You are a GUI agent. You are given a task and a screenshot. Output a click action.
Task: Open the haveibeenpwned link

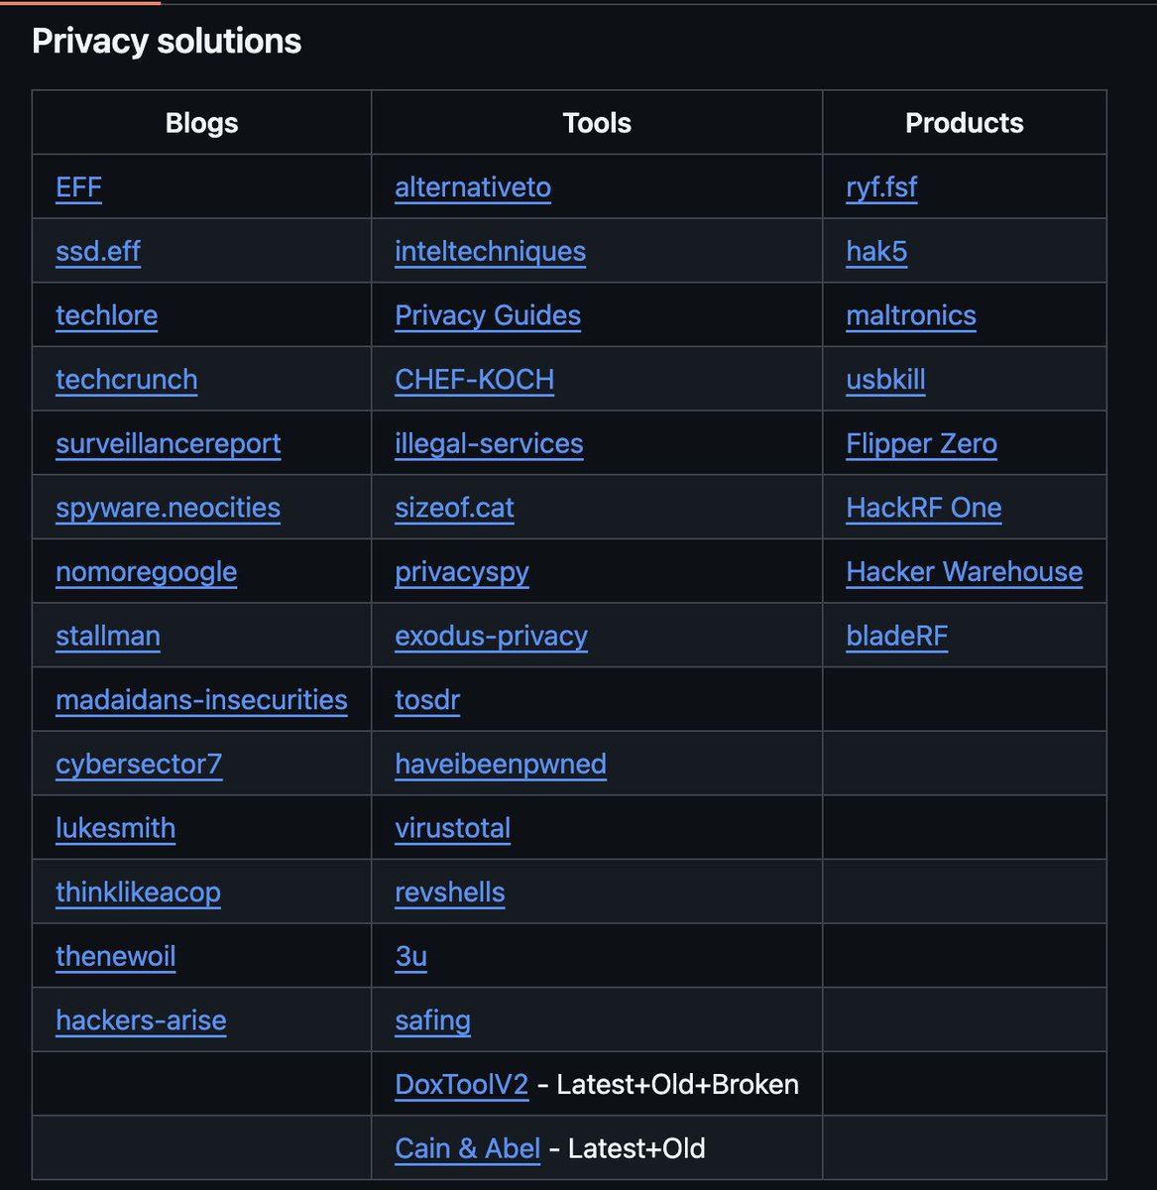(500, 764)
